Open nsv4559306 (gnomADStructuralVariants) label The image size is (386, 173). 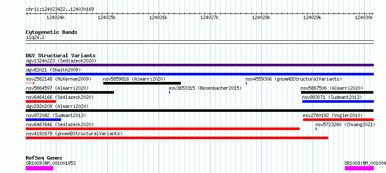(x=294, y=79)
